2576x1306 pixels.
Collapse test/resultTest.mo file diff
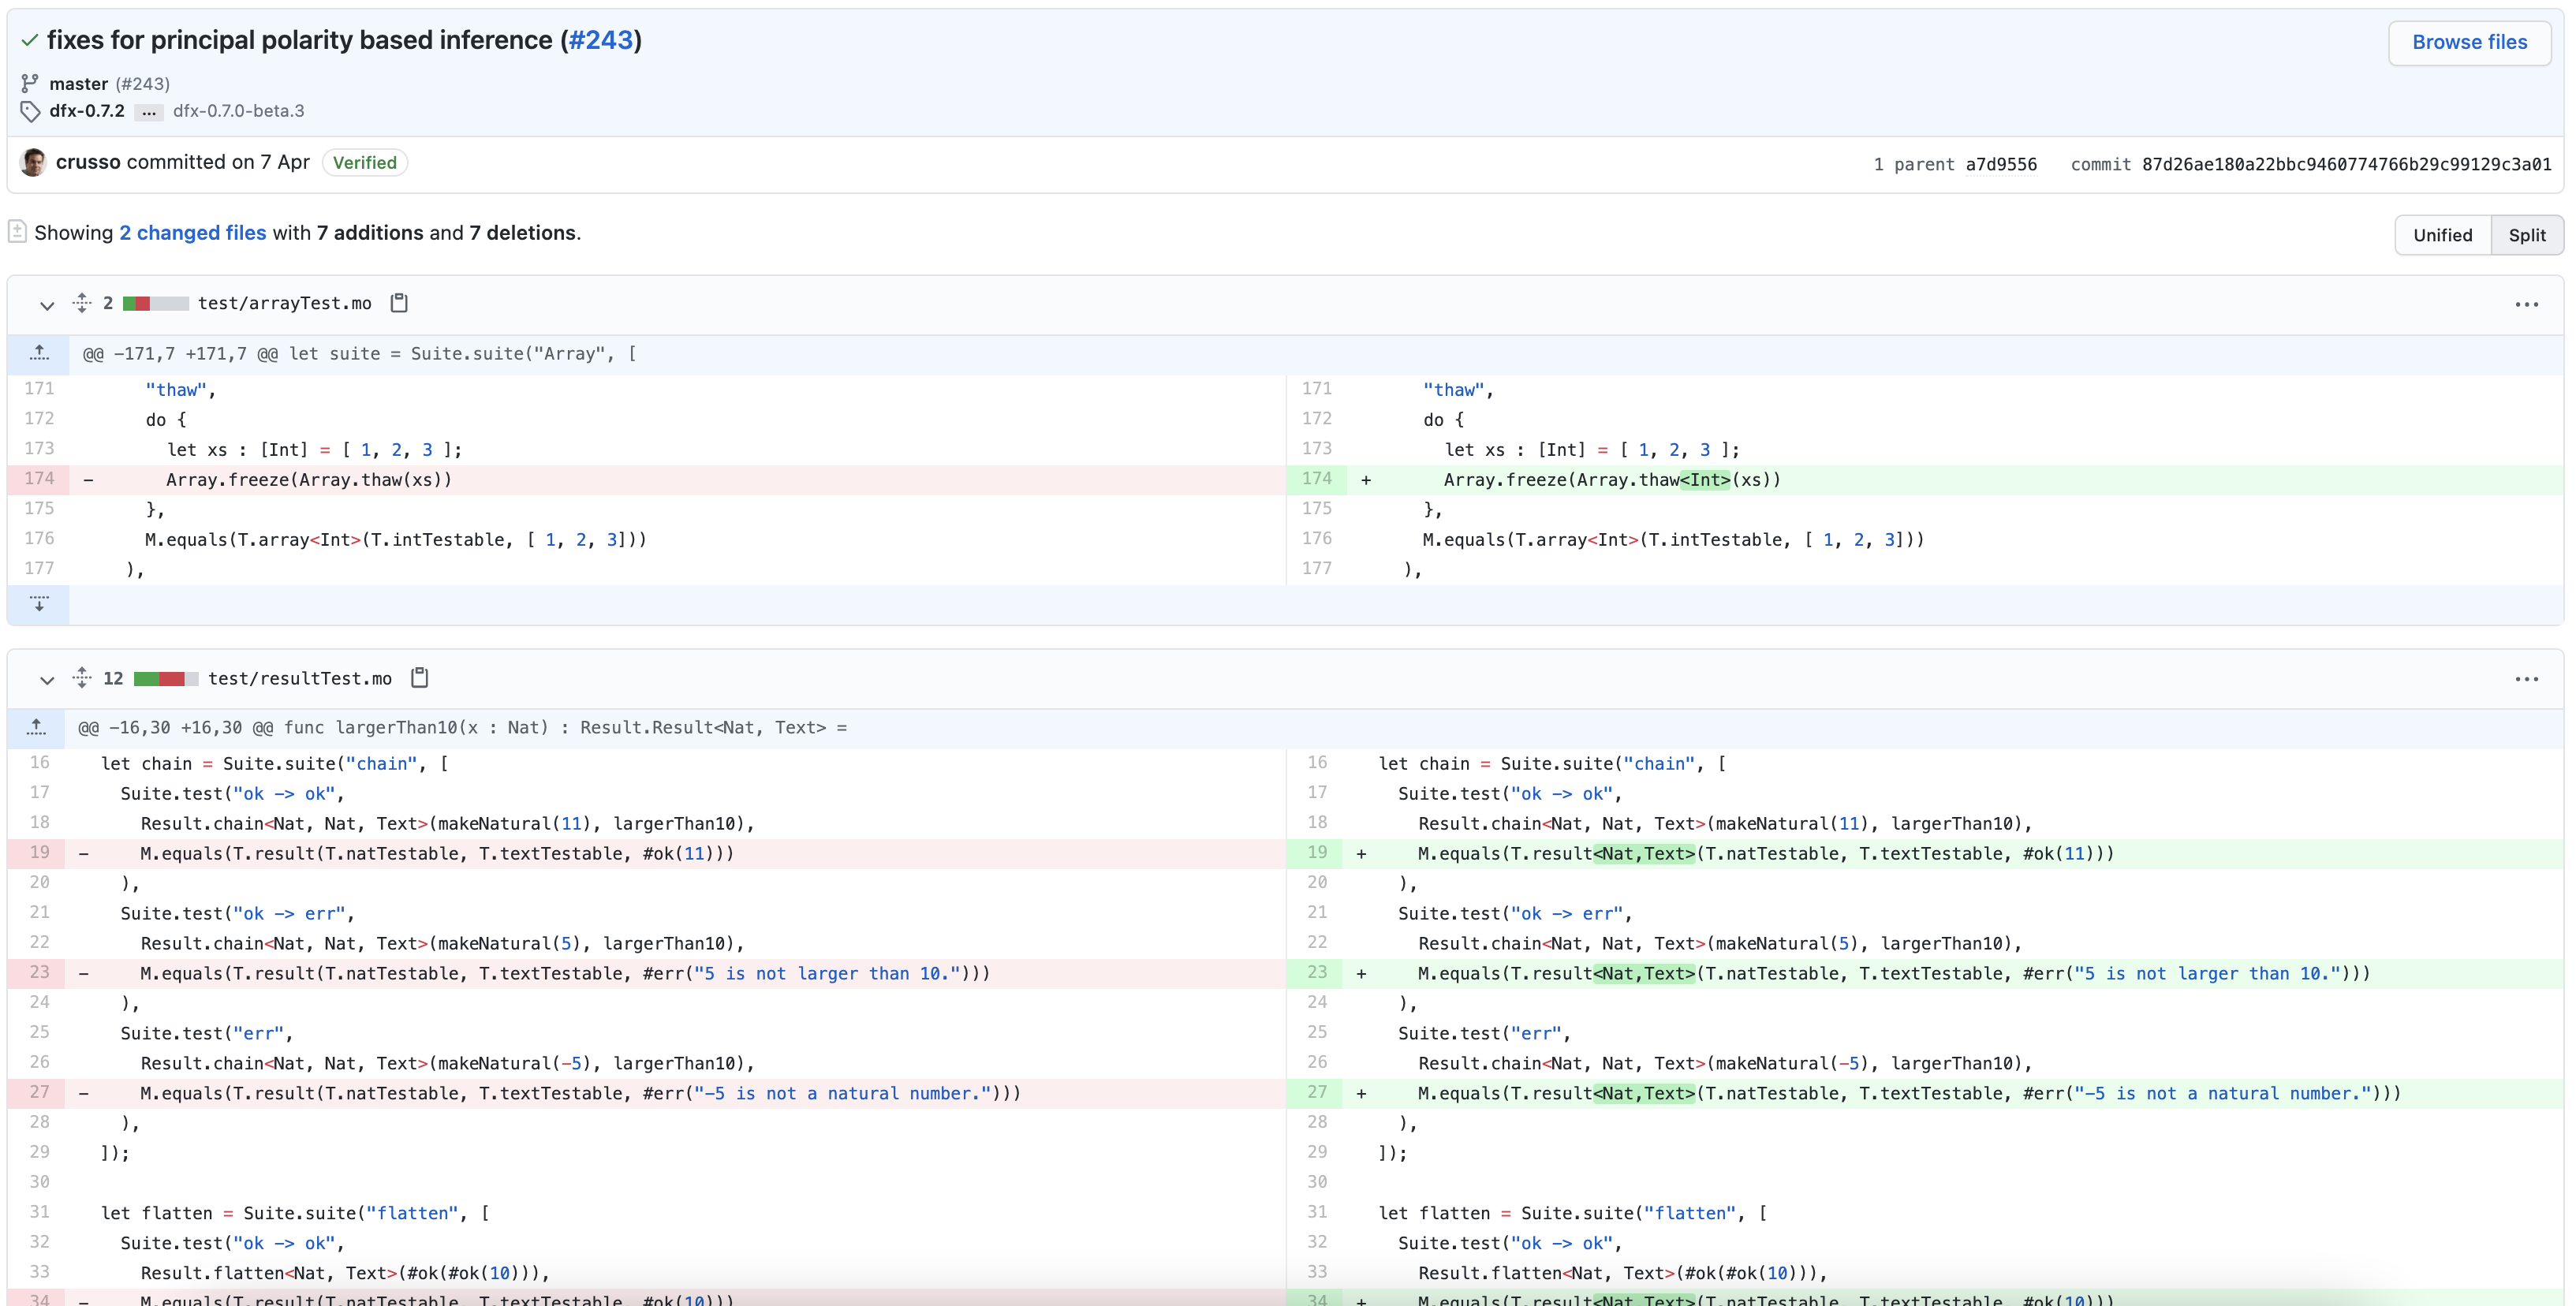click(x=46, y=679)
